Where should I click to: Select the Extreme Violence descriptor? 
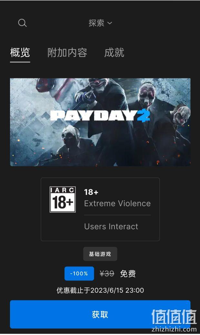point(117,203)
